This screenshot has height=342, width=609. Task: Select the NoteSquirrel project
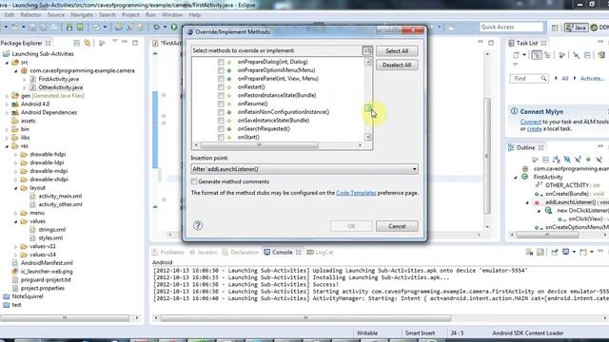point(28,296)
